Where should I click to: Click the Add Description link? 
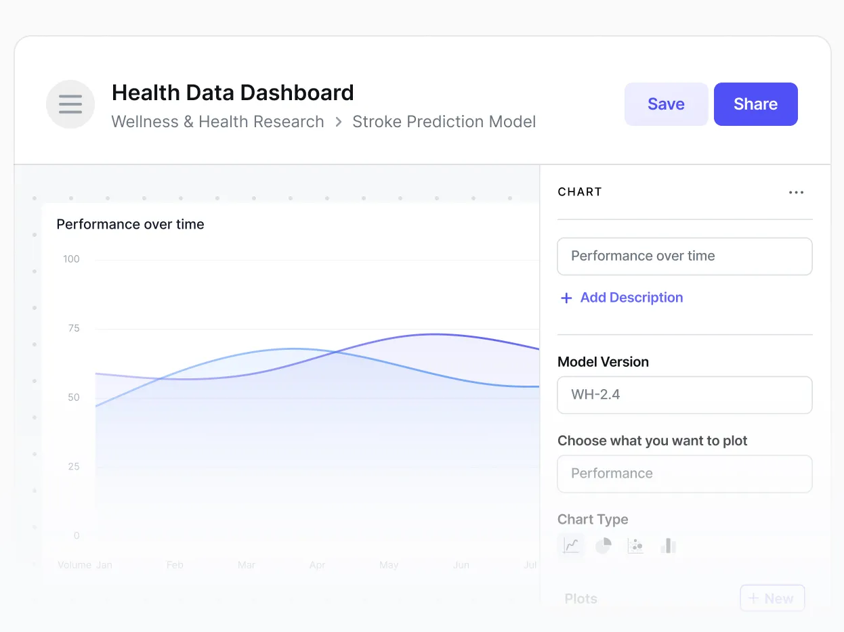click(631, 298)
